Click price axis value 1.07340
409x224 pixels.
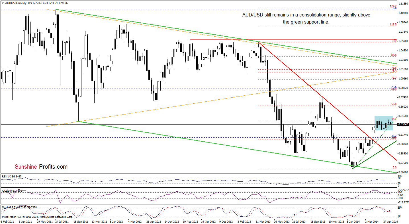403,32
